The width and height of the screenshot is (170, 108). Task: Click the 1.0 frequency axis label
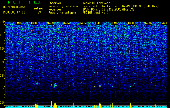click(2, 49)
